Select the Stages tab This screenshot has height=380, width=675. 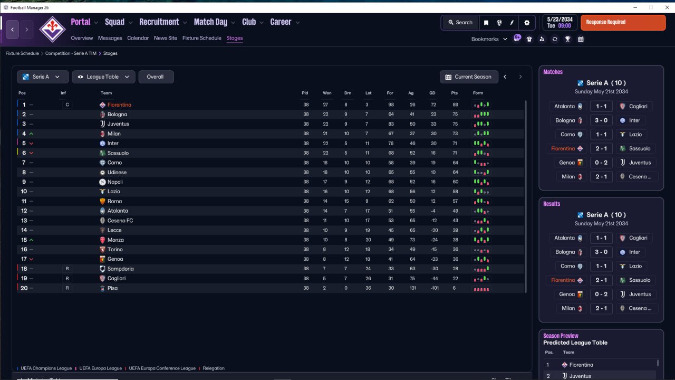pos(235,38)
